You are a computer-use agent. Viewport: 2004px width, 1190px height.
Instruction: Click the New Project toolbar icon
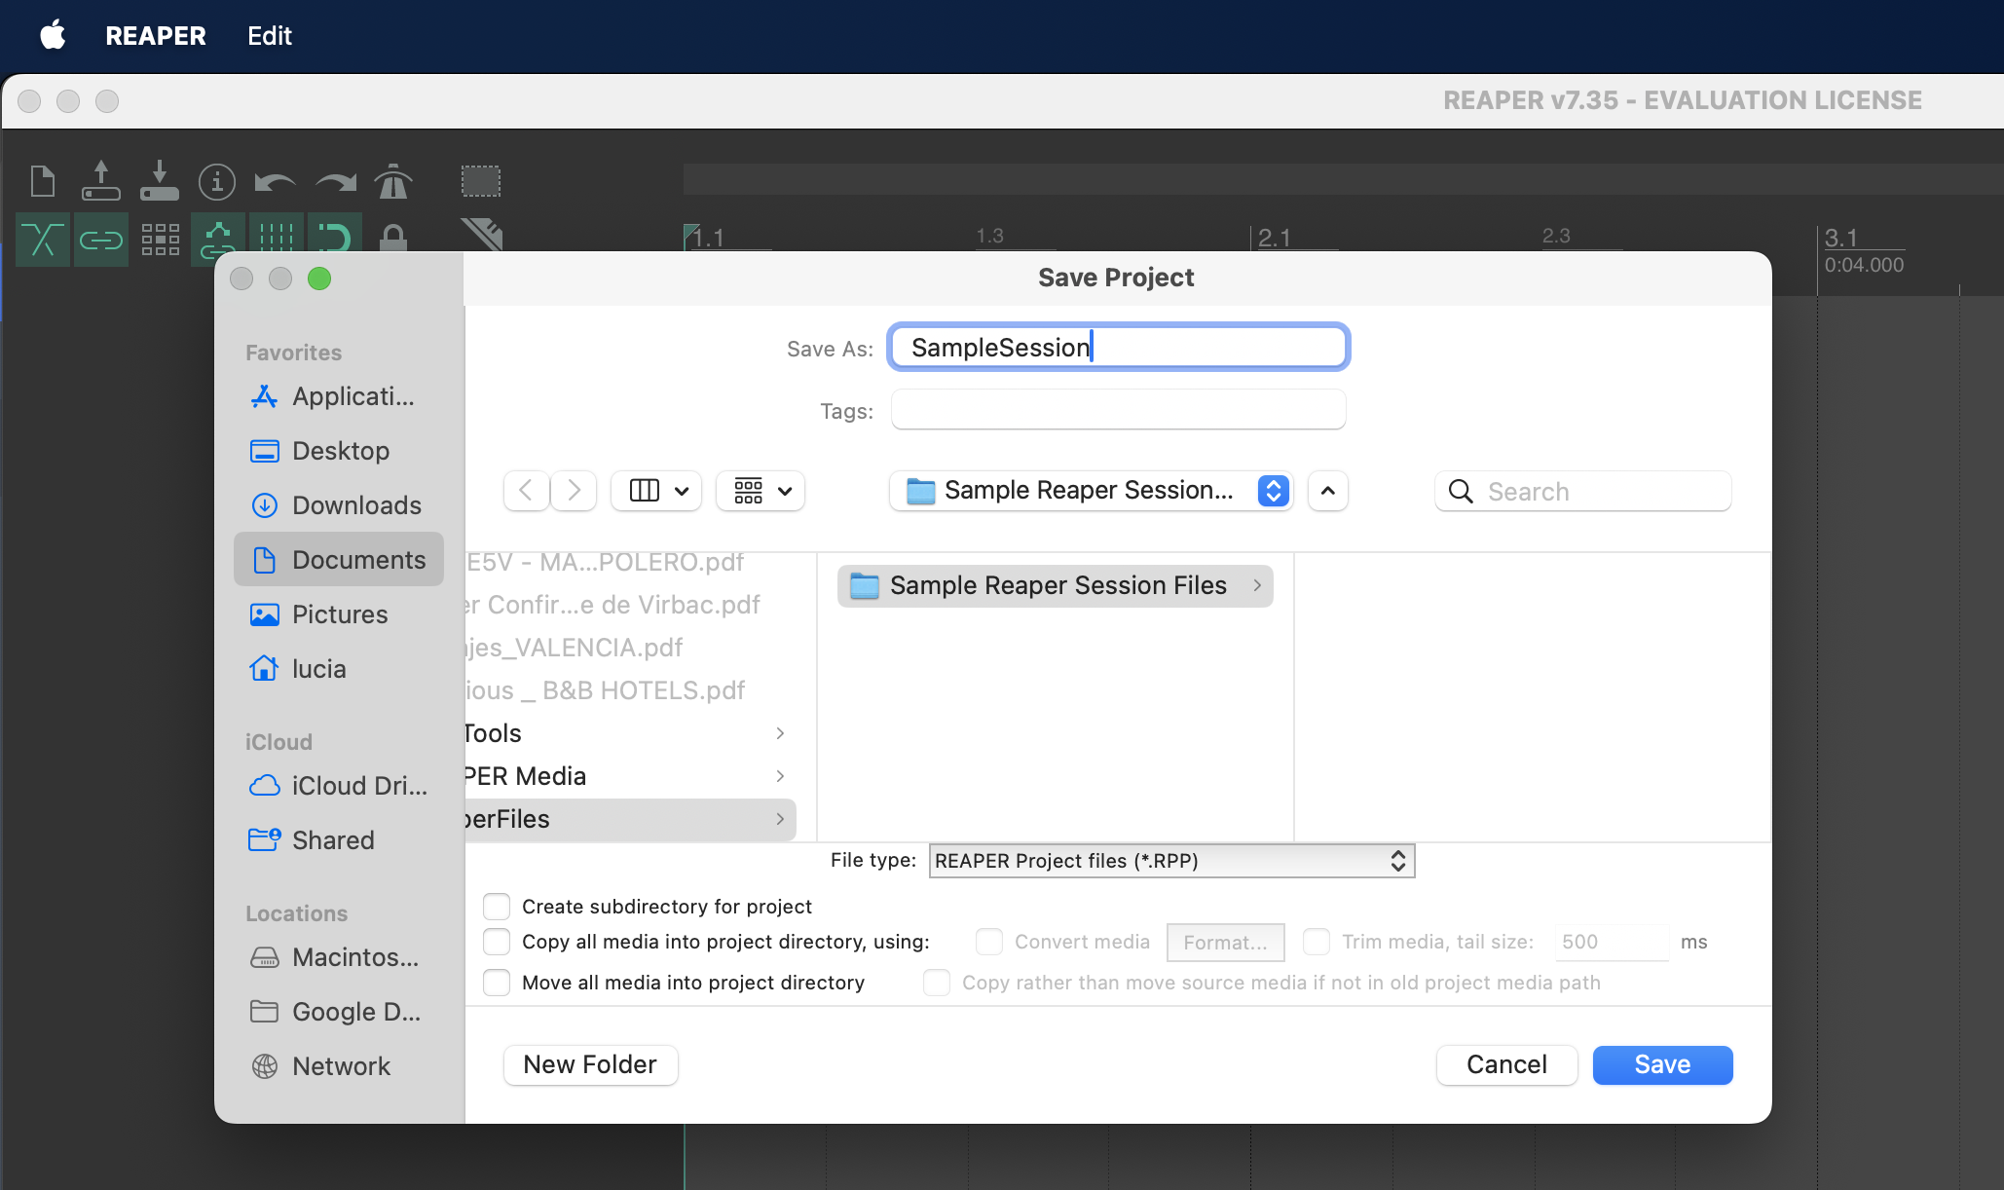[43, 181]
